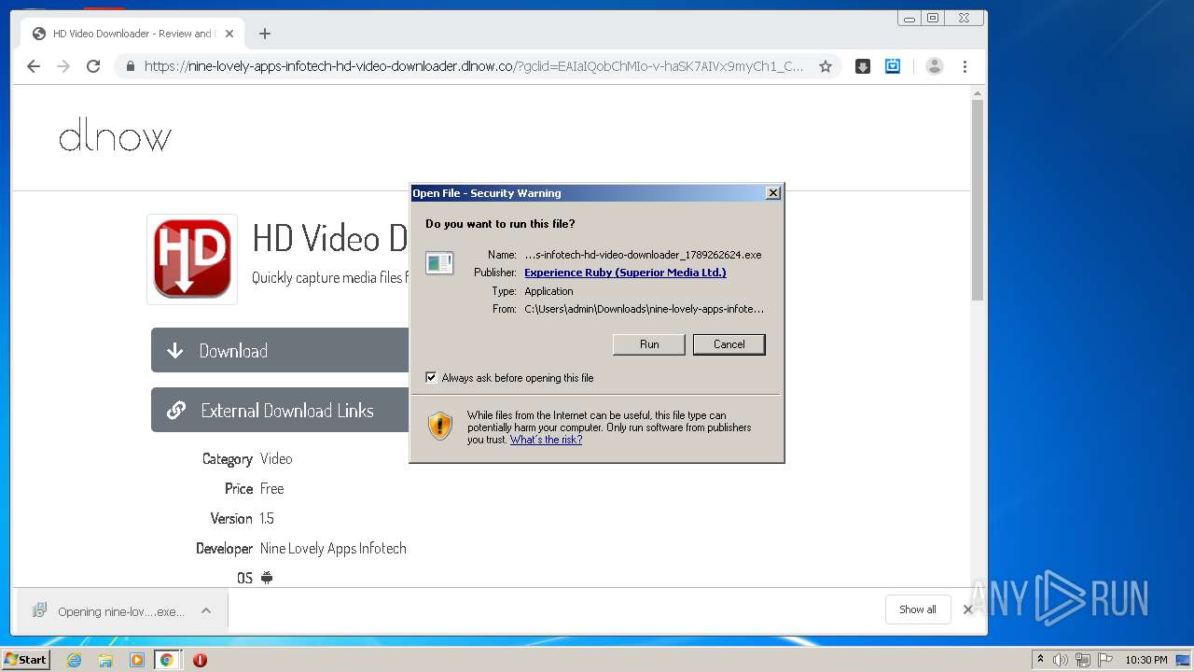1194x672 pixels.
Task: Open the What's the risk link
Action: 546,440
